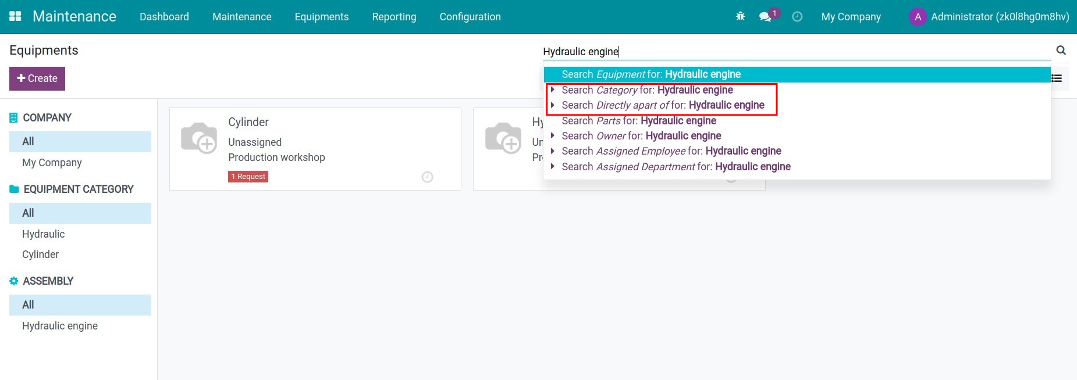1077x380 pixels.
Task: Expand the Search Owner suggestion arrow
Action: pyautogui.click(x=553, y=136)
